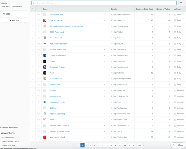Click the Providence College logo
Image resolution: width=186 pixels, height=149 pixels.
coord(45,67)
